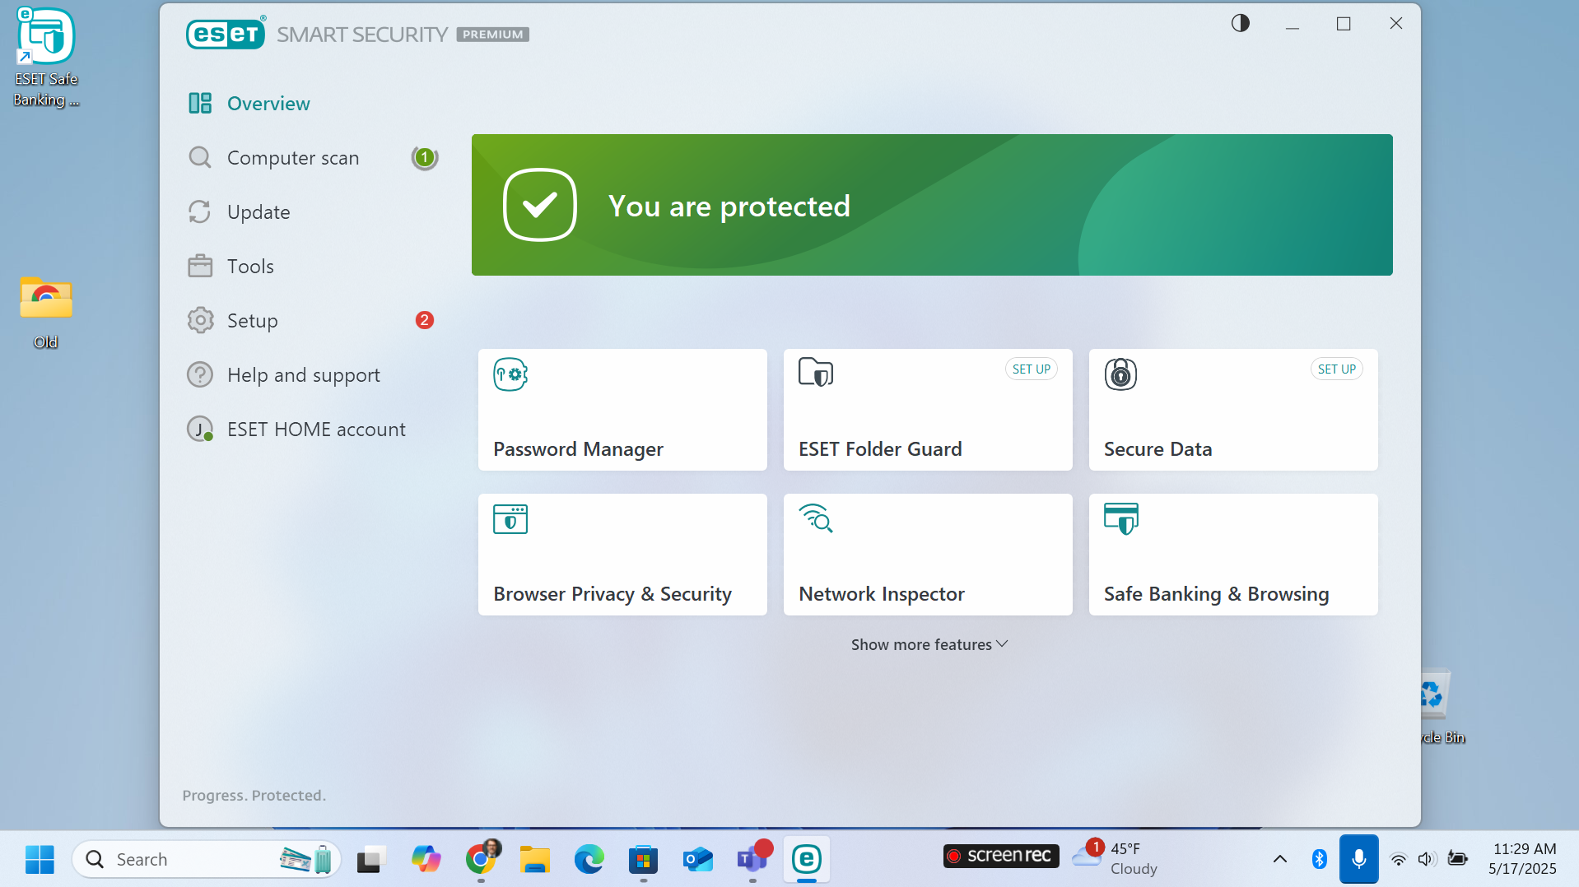This screenshot has height=887, width=1579.
Task: Open ESET HOME account page
Action: point(315,430)
